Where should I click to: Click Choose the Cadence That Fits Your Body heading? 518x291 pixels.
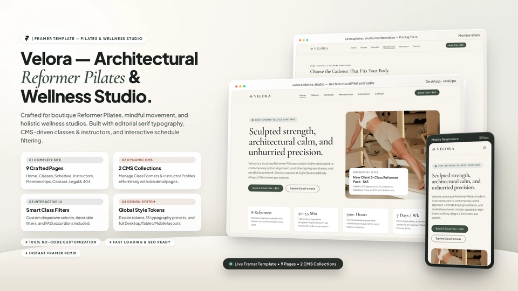350,71
